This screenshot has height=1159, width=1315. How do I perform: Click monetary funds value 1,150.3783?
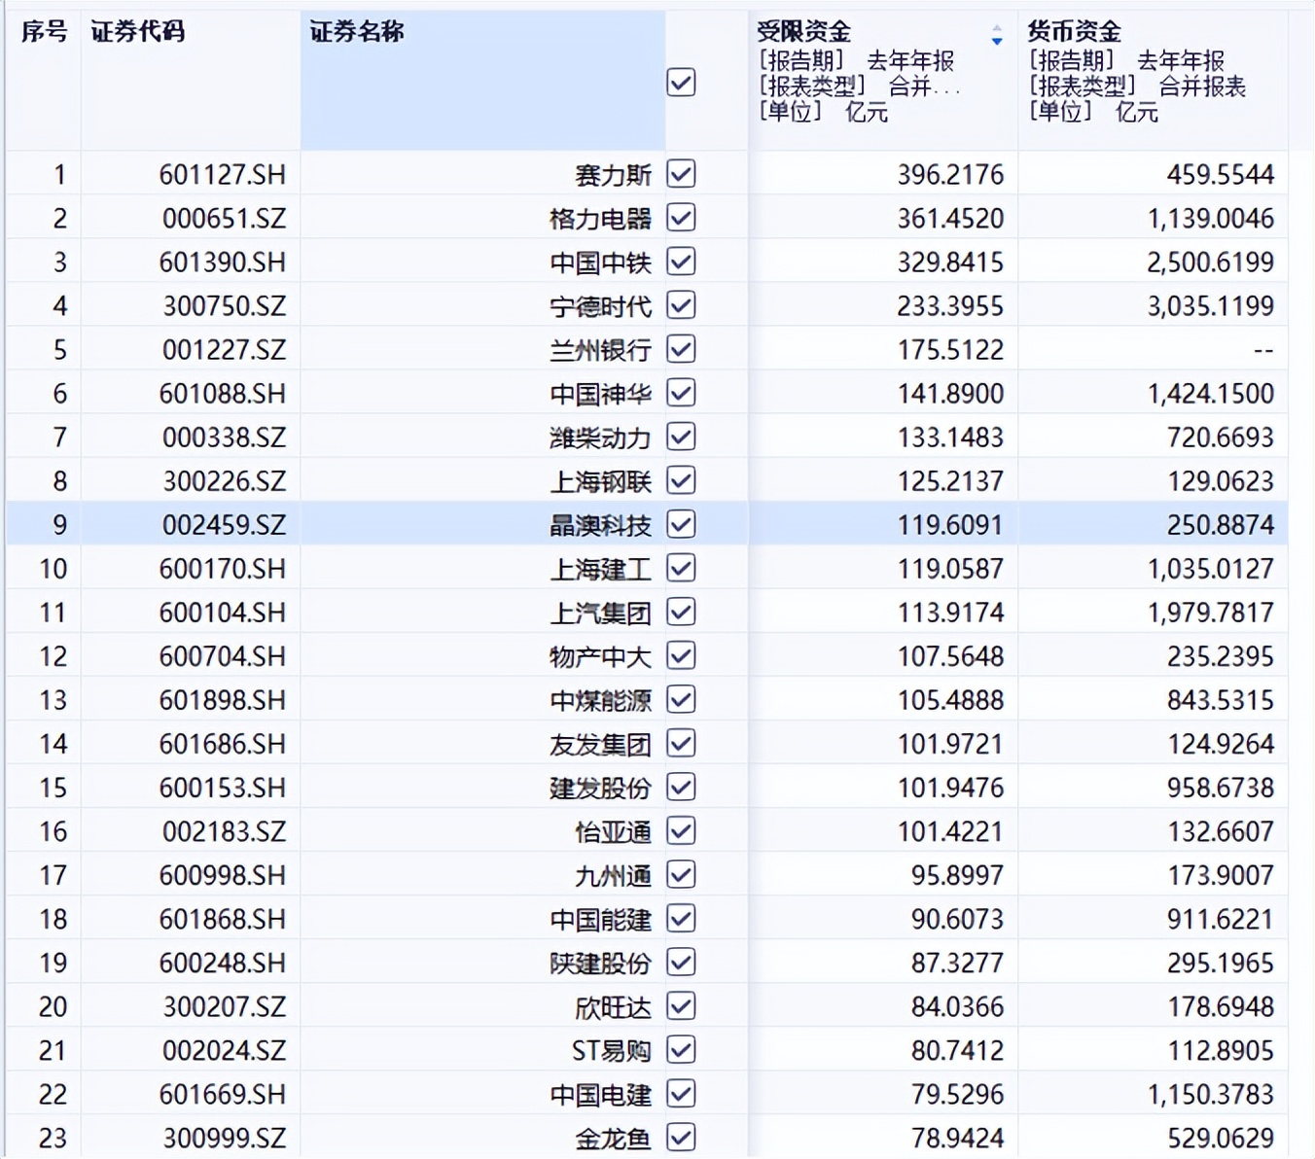pos(1211,1094)
